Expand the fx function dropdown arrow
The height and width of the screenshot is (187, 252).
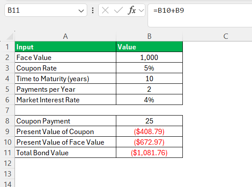pos(141,11)
